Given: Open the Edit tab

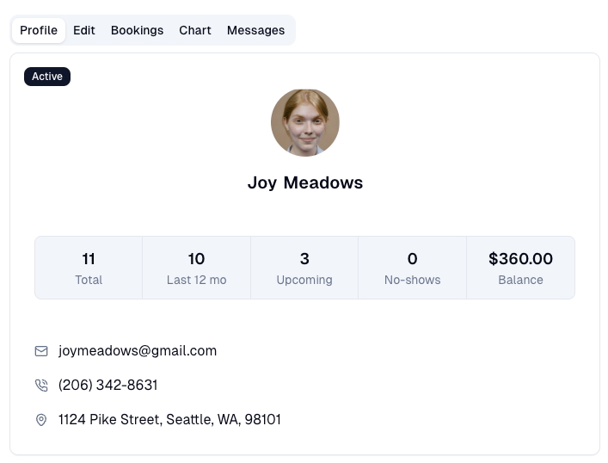Looking at the screenshot, I should 84,30.
